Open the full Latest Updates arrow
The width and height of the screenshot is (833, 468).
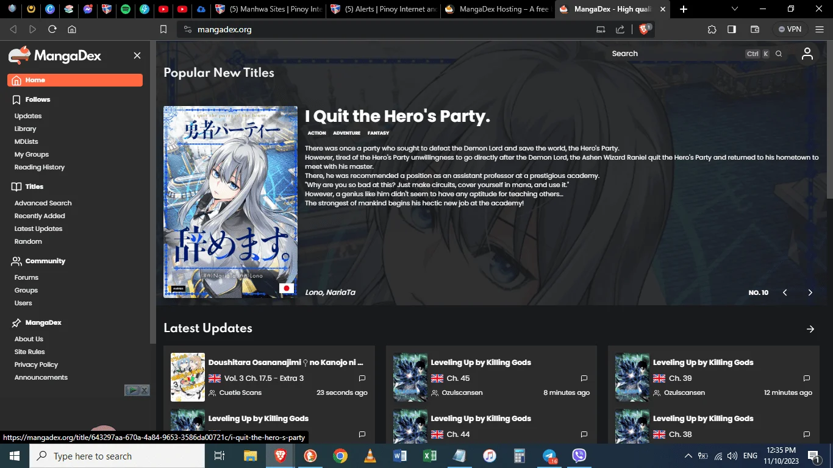[x=810, y=329]
